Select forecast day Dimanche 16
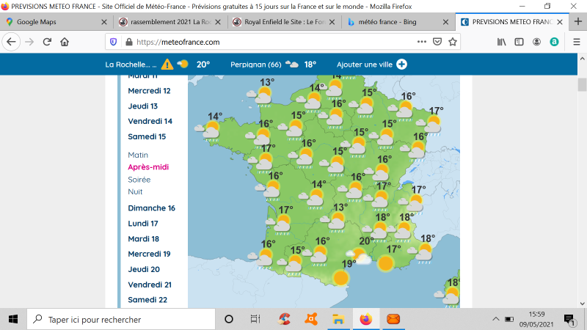Screen dimensions: 587x330 pyautogui.click(x=152, y=208)
